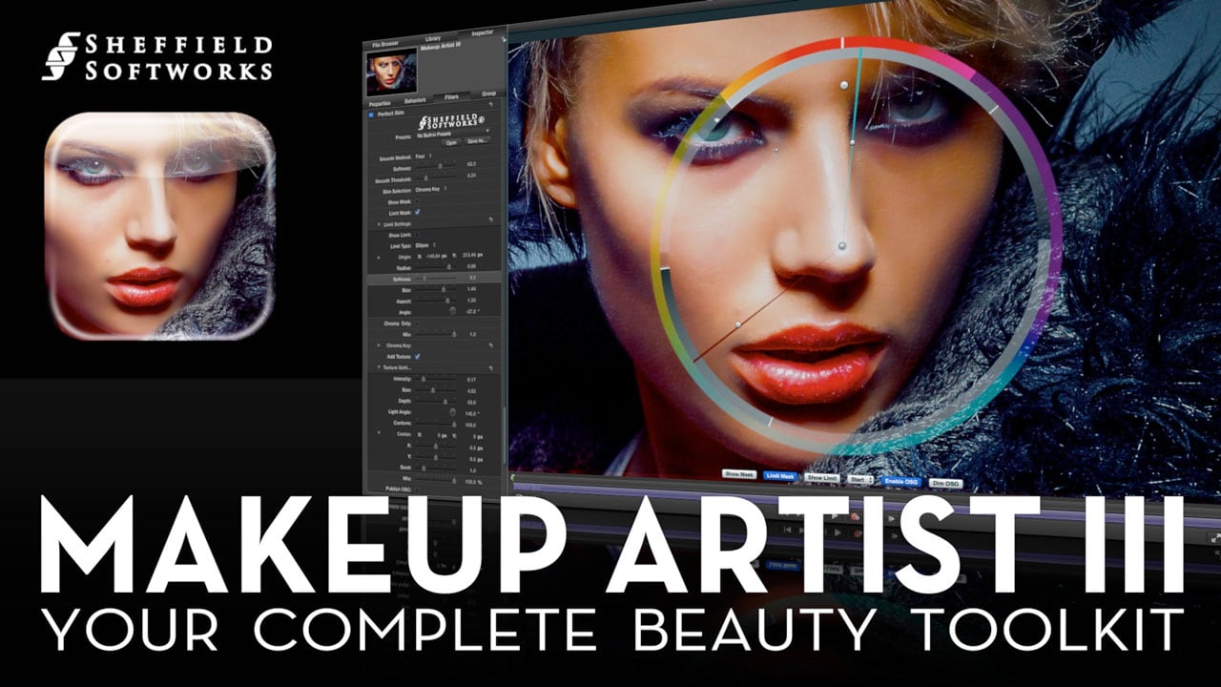Click the Limit Mask on-screen button
Image resolution: width=1221 pixels, height=687 pixels.
[781, 475]
